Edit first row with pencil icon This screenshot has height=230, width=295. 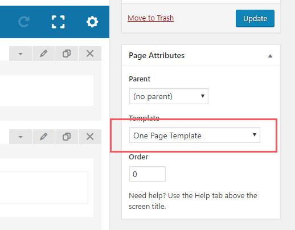pos(43,54)
